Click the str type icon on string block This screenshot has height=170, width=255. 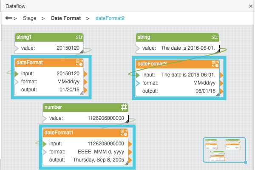215,37
